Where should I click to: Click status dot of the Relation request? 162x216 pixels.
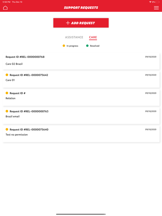point(7,93)
